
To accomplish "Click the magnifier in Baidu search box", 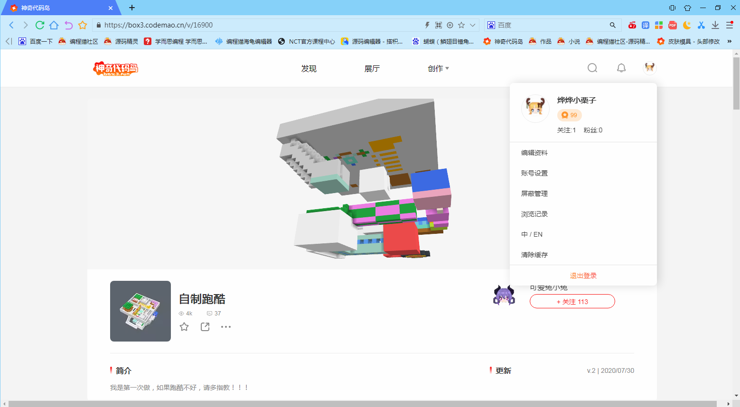I will click(613, 25).
